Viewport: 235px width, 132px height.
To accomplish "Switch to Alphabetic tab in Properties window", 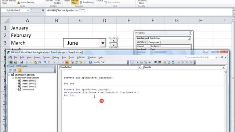I will pyautogui.click(x=142, y=42).
